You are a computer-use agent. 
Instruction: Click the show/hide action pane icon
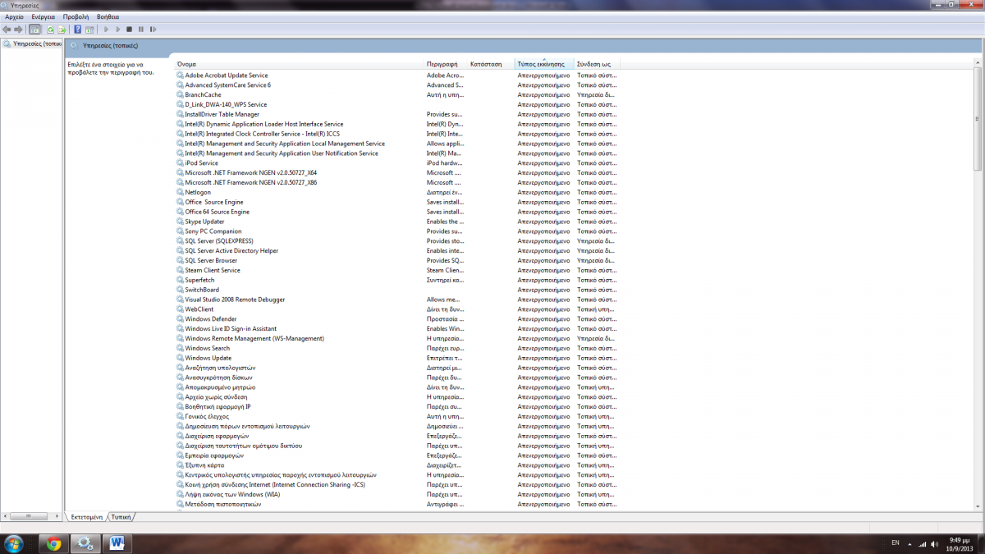coord(89,29)
